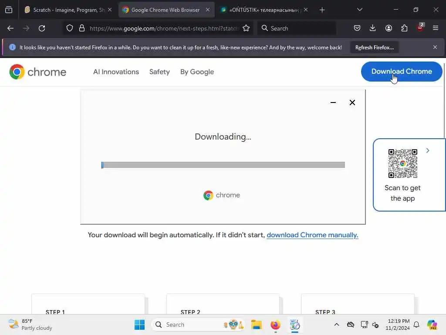Click the STEP 3 card

point(358,304)
